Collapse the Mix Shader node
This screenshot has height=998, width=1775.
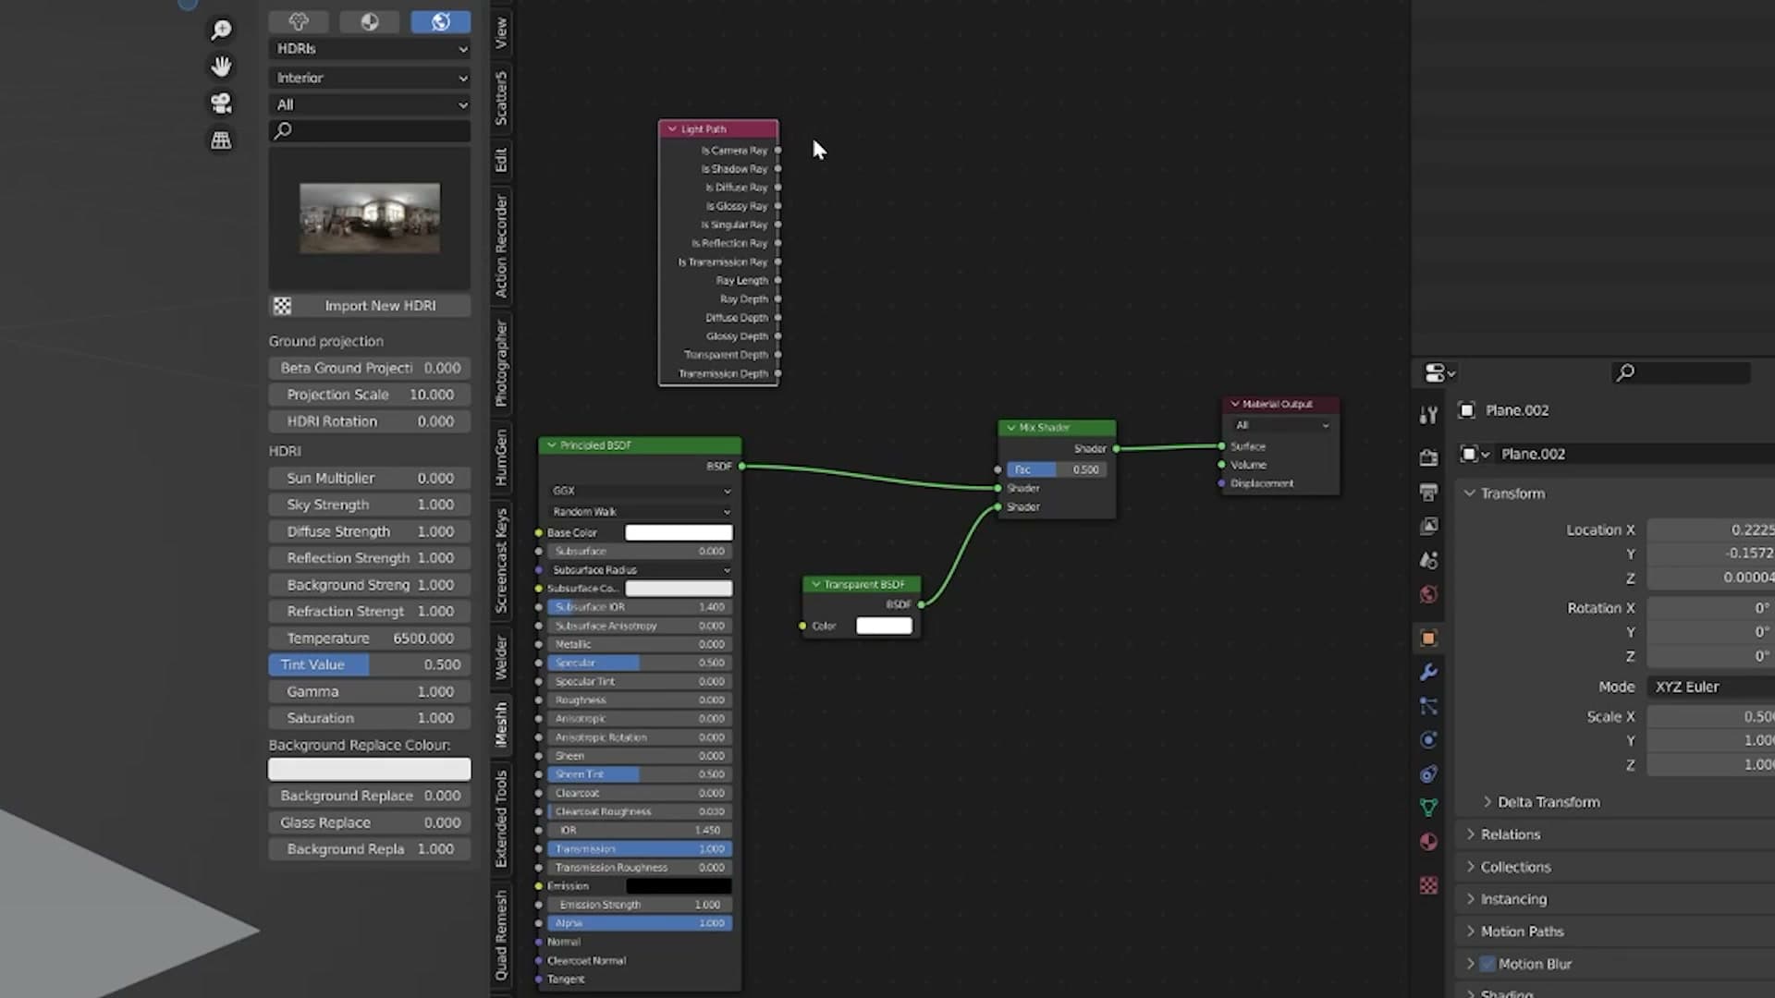[x=1010, y=428]
